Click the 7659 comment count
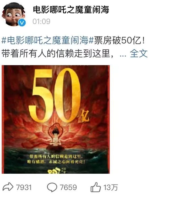 [68, 187]
